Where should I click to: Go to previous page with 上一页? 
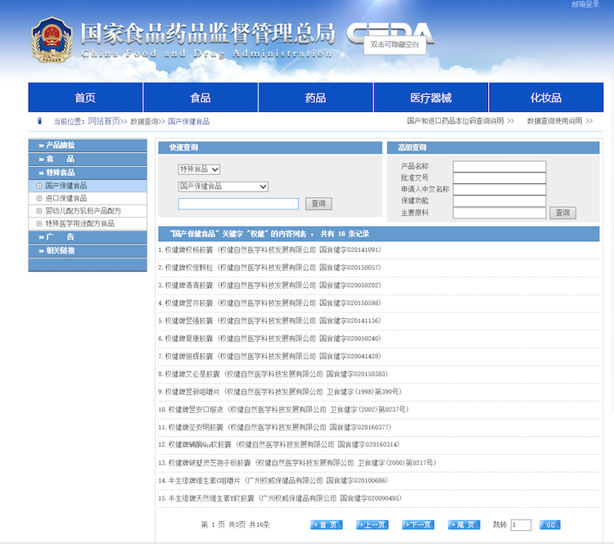(372, 524)
